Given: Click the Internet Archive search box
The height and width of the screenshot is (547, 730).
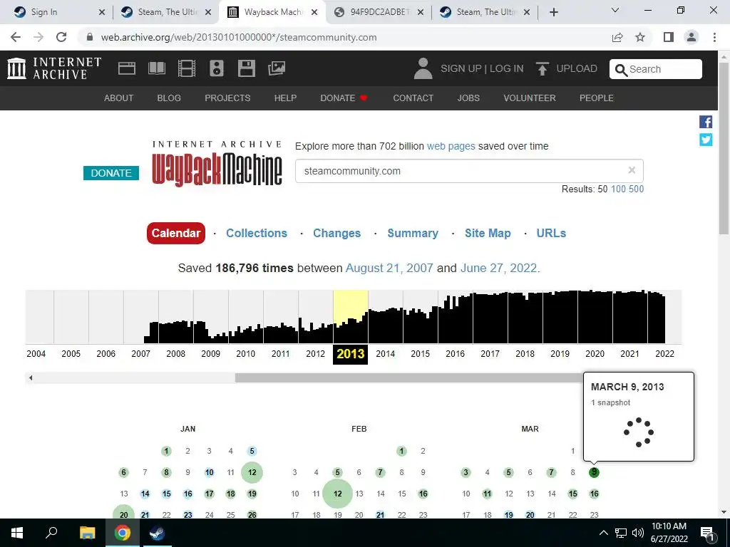Looking at the screenshot, I should pos(656,69).
